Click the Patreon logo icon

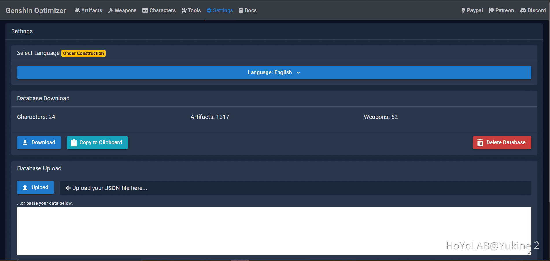tap(491, 10)
